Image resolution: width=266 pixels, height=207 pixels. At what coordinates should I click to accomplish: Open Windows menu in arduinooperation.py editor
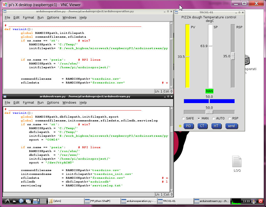click(69, 18)
